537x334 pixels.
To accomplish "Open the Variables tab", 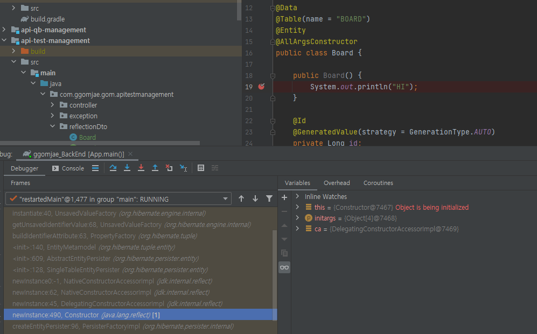I will point(297,183).
